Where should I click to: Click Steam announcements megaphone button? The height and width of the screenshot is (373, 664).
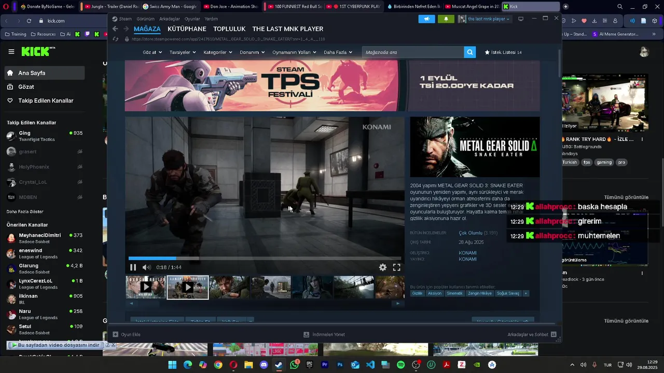tap(426, 19)
